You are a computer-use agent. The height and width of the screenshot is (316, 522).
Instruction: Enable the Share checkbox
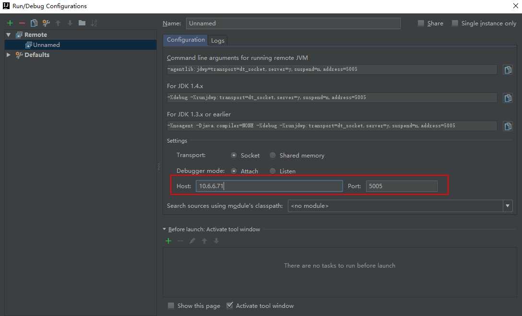point(421,23)
